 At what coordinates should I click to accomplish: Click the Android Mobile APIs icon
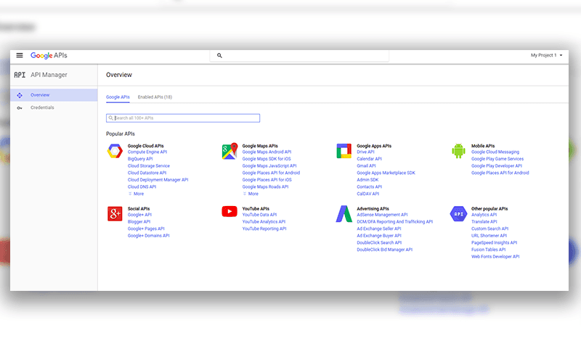[x=458, y=151]
